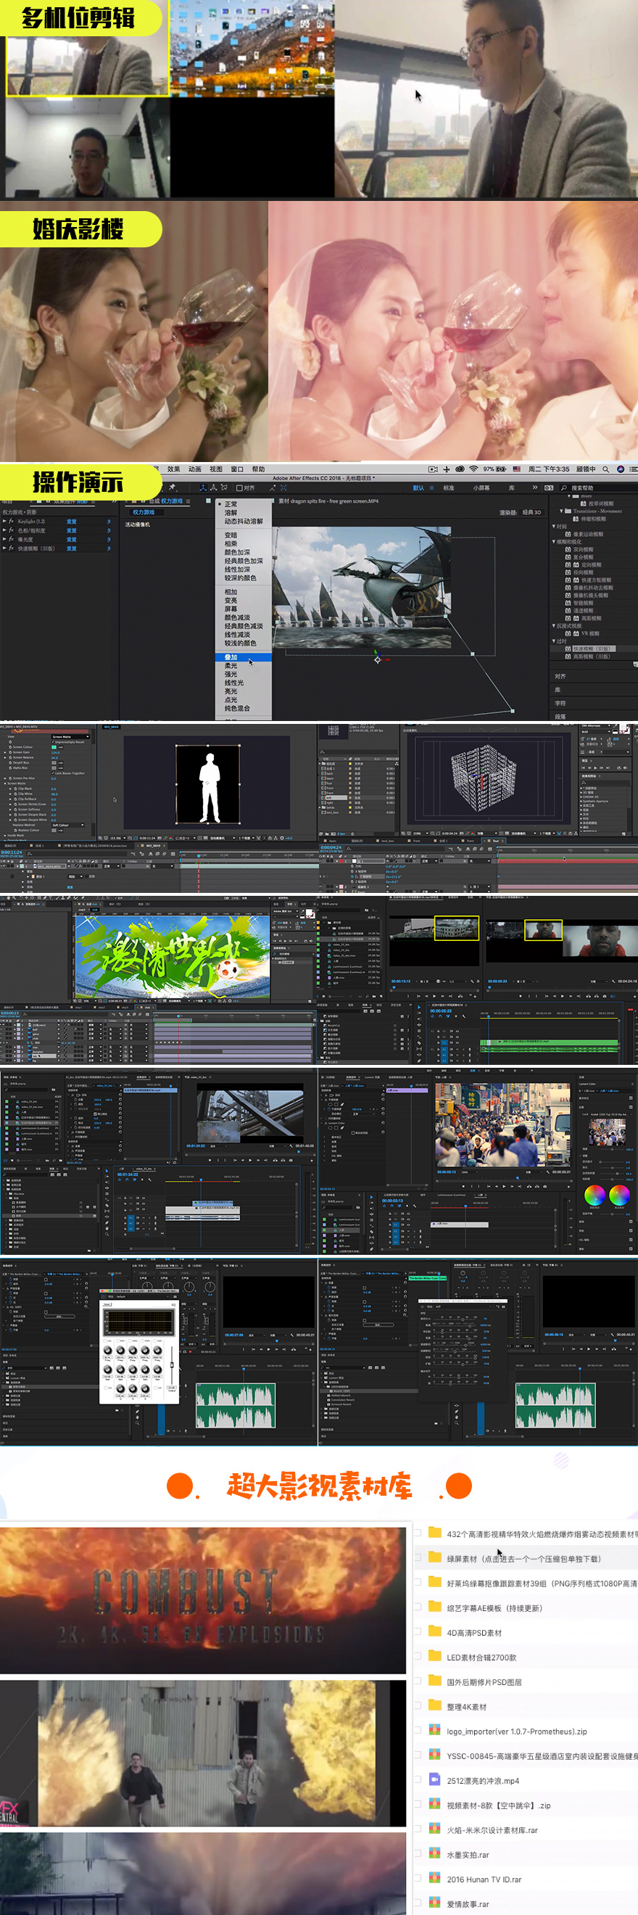This screenshot has width=638, height=1915.
Task: Click the folder icon of 整理4K素材
Action: point(435,1705)
